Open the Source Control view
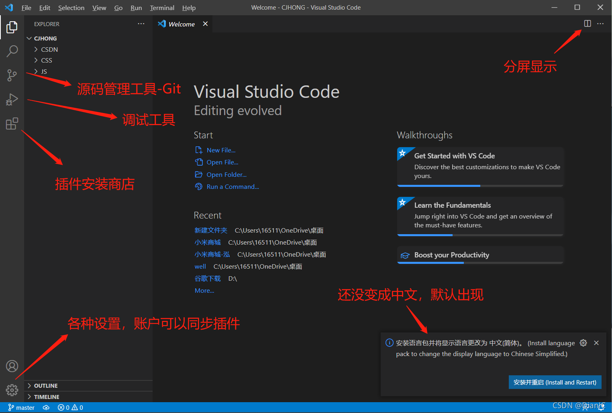The height and width of the screenshot is (413, 612). point(12,75)
